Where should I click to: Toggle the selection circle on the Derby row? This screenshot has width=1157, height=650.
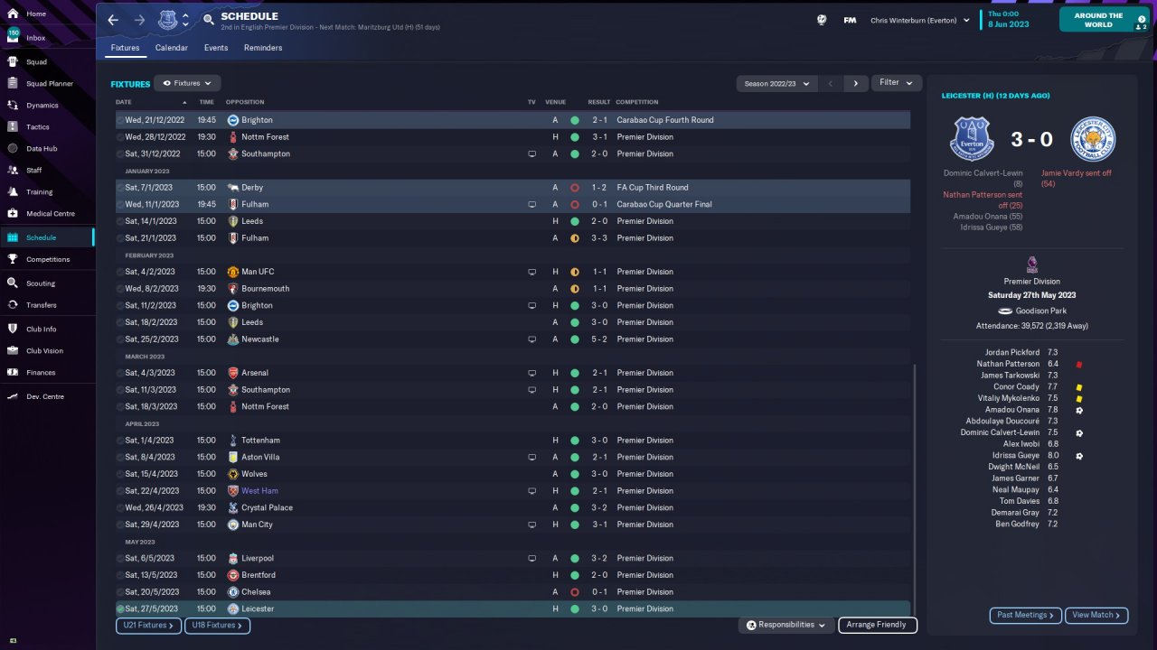tap(120, 188)
